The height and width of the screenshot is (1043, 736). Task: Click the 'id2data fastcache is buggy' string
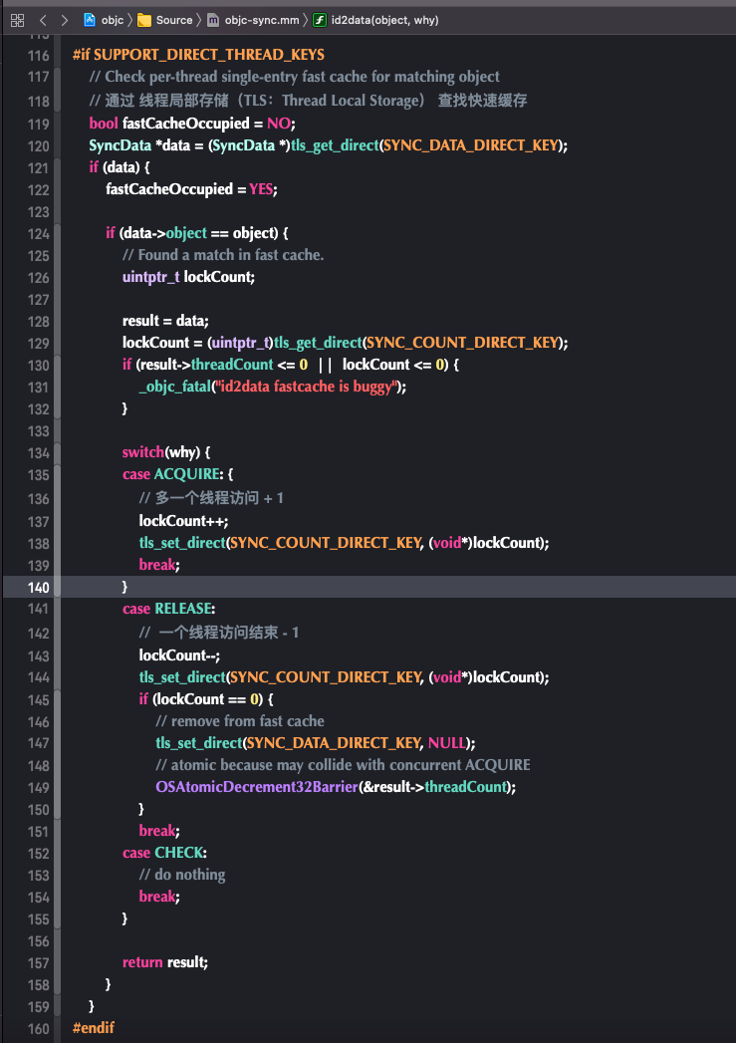click(307, 387)
